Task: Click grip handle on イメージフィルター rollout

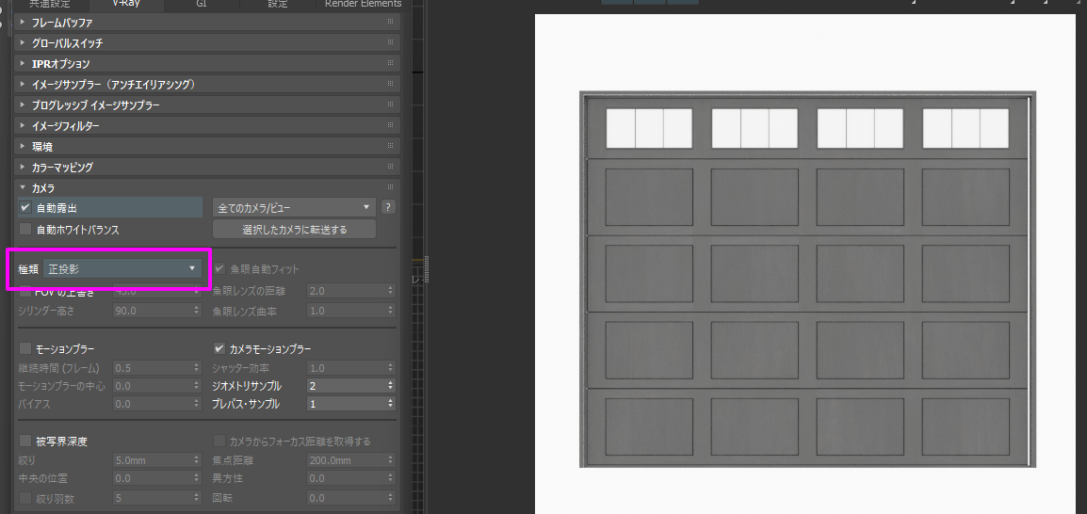Action: (x=390, y=126)
